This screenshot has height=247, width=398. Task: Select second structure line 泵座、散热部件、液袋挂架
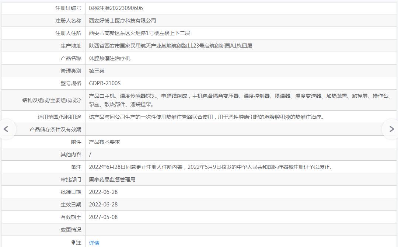coord(121,104)
